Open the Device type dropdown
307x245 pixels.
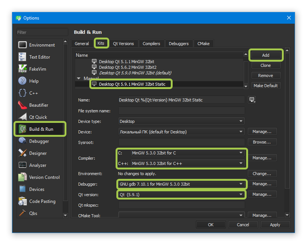181,121
